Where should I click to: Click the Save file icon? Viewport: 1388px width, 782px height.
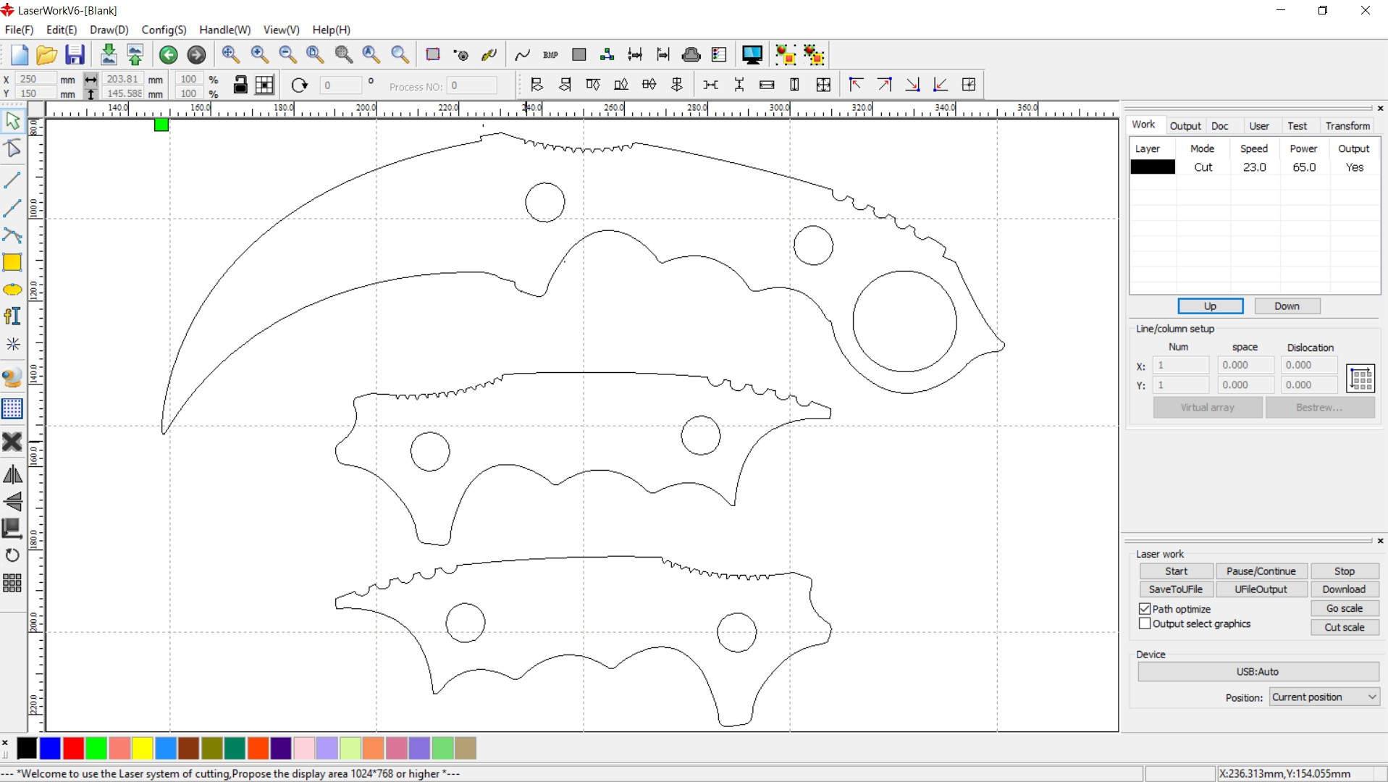click(x=75, y=55)
